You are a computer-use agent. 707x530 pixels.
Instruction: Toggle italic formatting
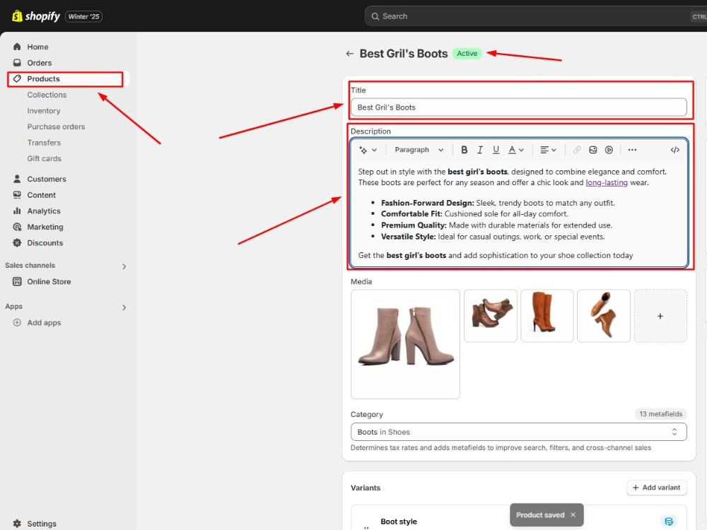click(480, 150)
